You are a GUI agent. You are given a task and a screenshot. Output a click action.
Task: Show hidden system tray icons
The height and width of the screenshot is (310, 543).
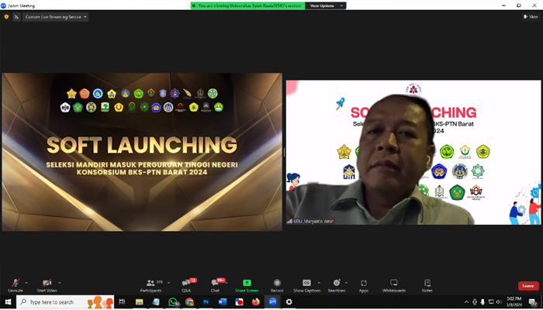click(466, 302)
